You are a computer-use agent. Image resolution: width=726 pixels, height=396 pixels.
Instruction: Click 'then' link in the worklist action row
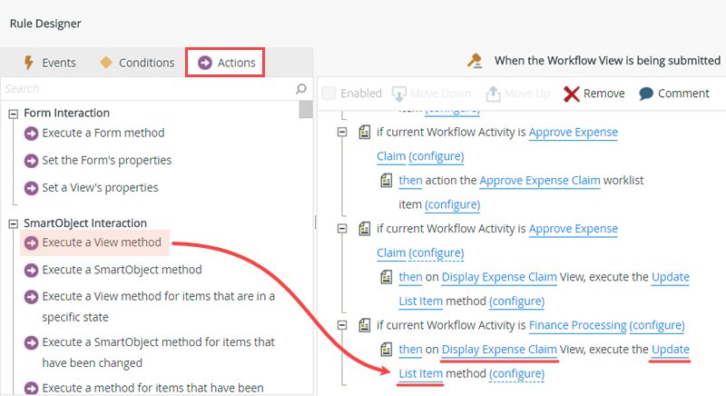(411, 180)
